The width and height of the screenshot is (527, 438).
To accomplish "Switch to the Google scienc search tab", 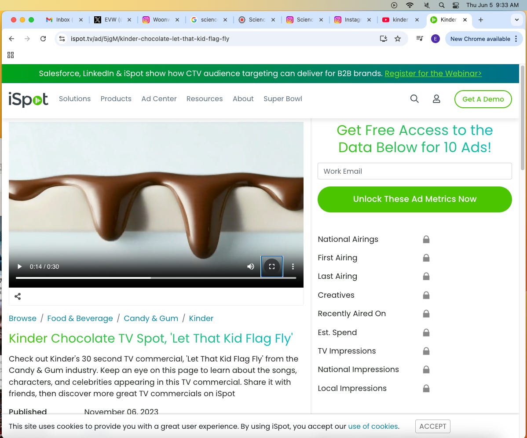I will point(209,20).
